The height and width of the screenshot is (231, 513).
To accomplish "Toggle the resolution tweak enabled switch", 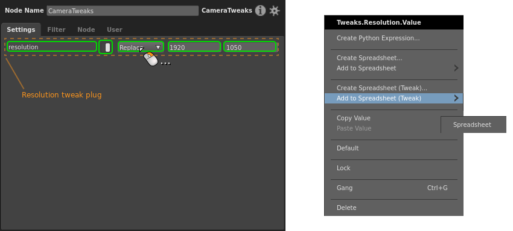I will point(106,47).
